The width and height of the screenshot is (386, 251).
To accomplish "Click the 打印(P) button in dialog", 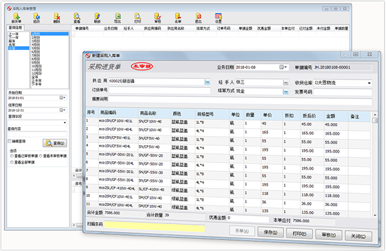I will click(x=299, y=234).
